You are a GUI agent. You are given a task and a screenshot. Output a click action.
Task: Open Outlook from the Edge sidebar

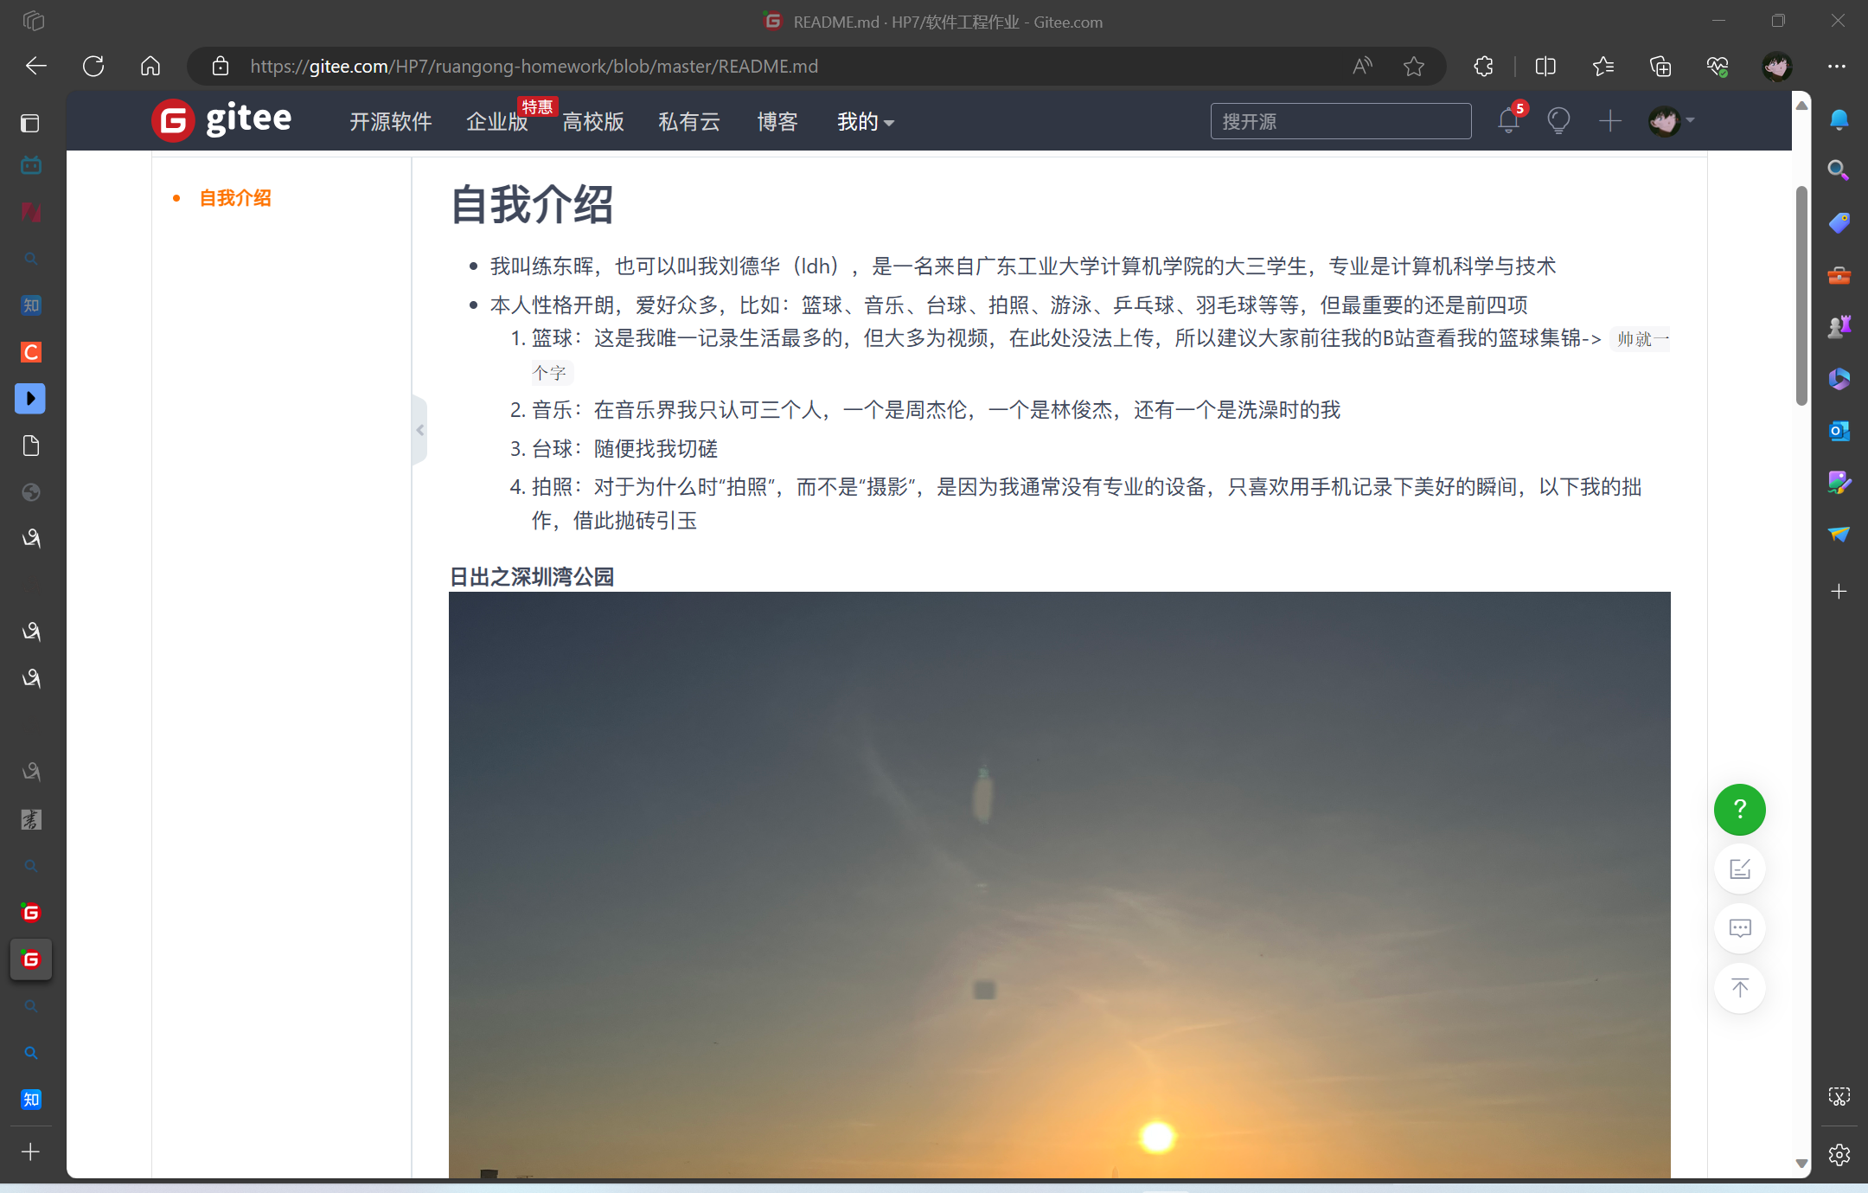[x=1839, y=431]
